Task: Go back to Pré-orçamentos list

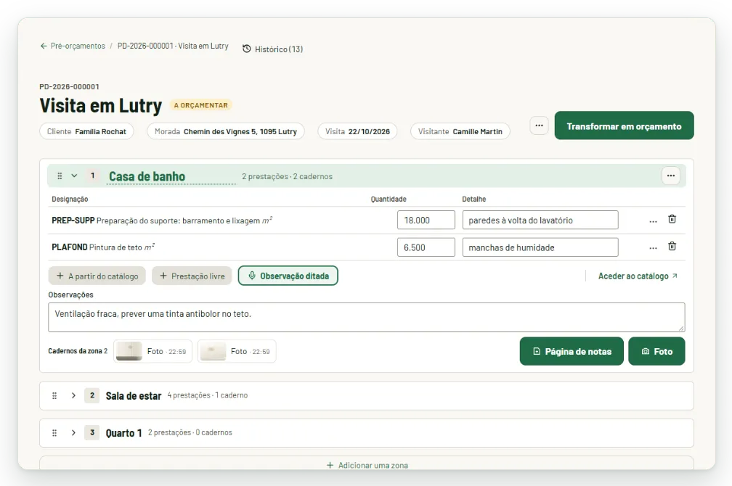Action: click(x=73, y=46)
